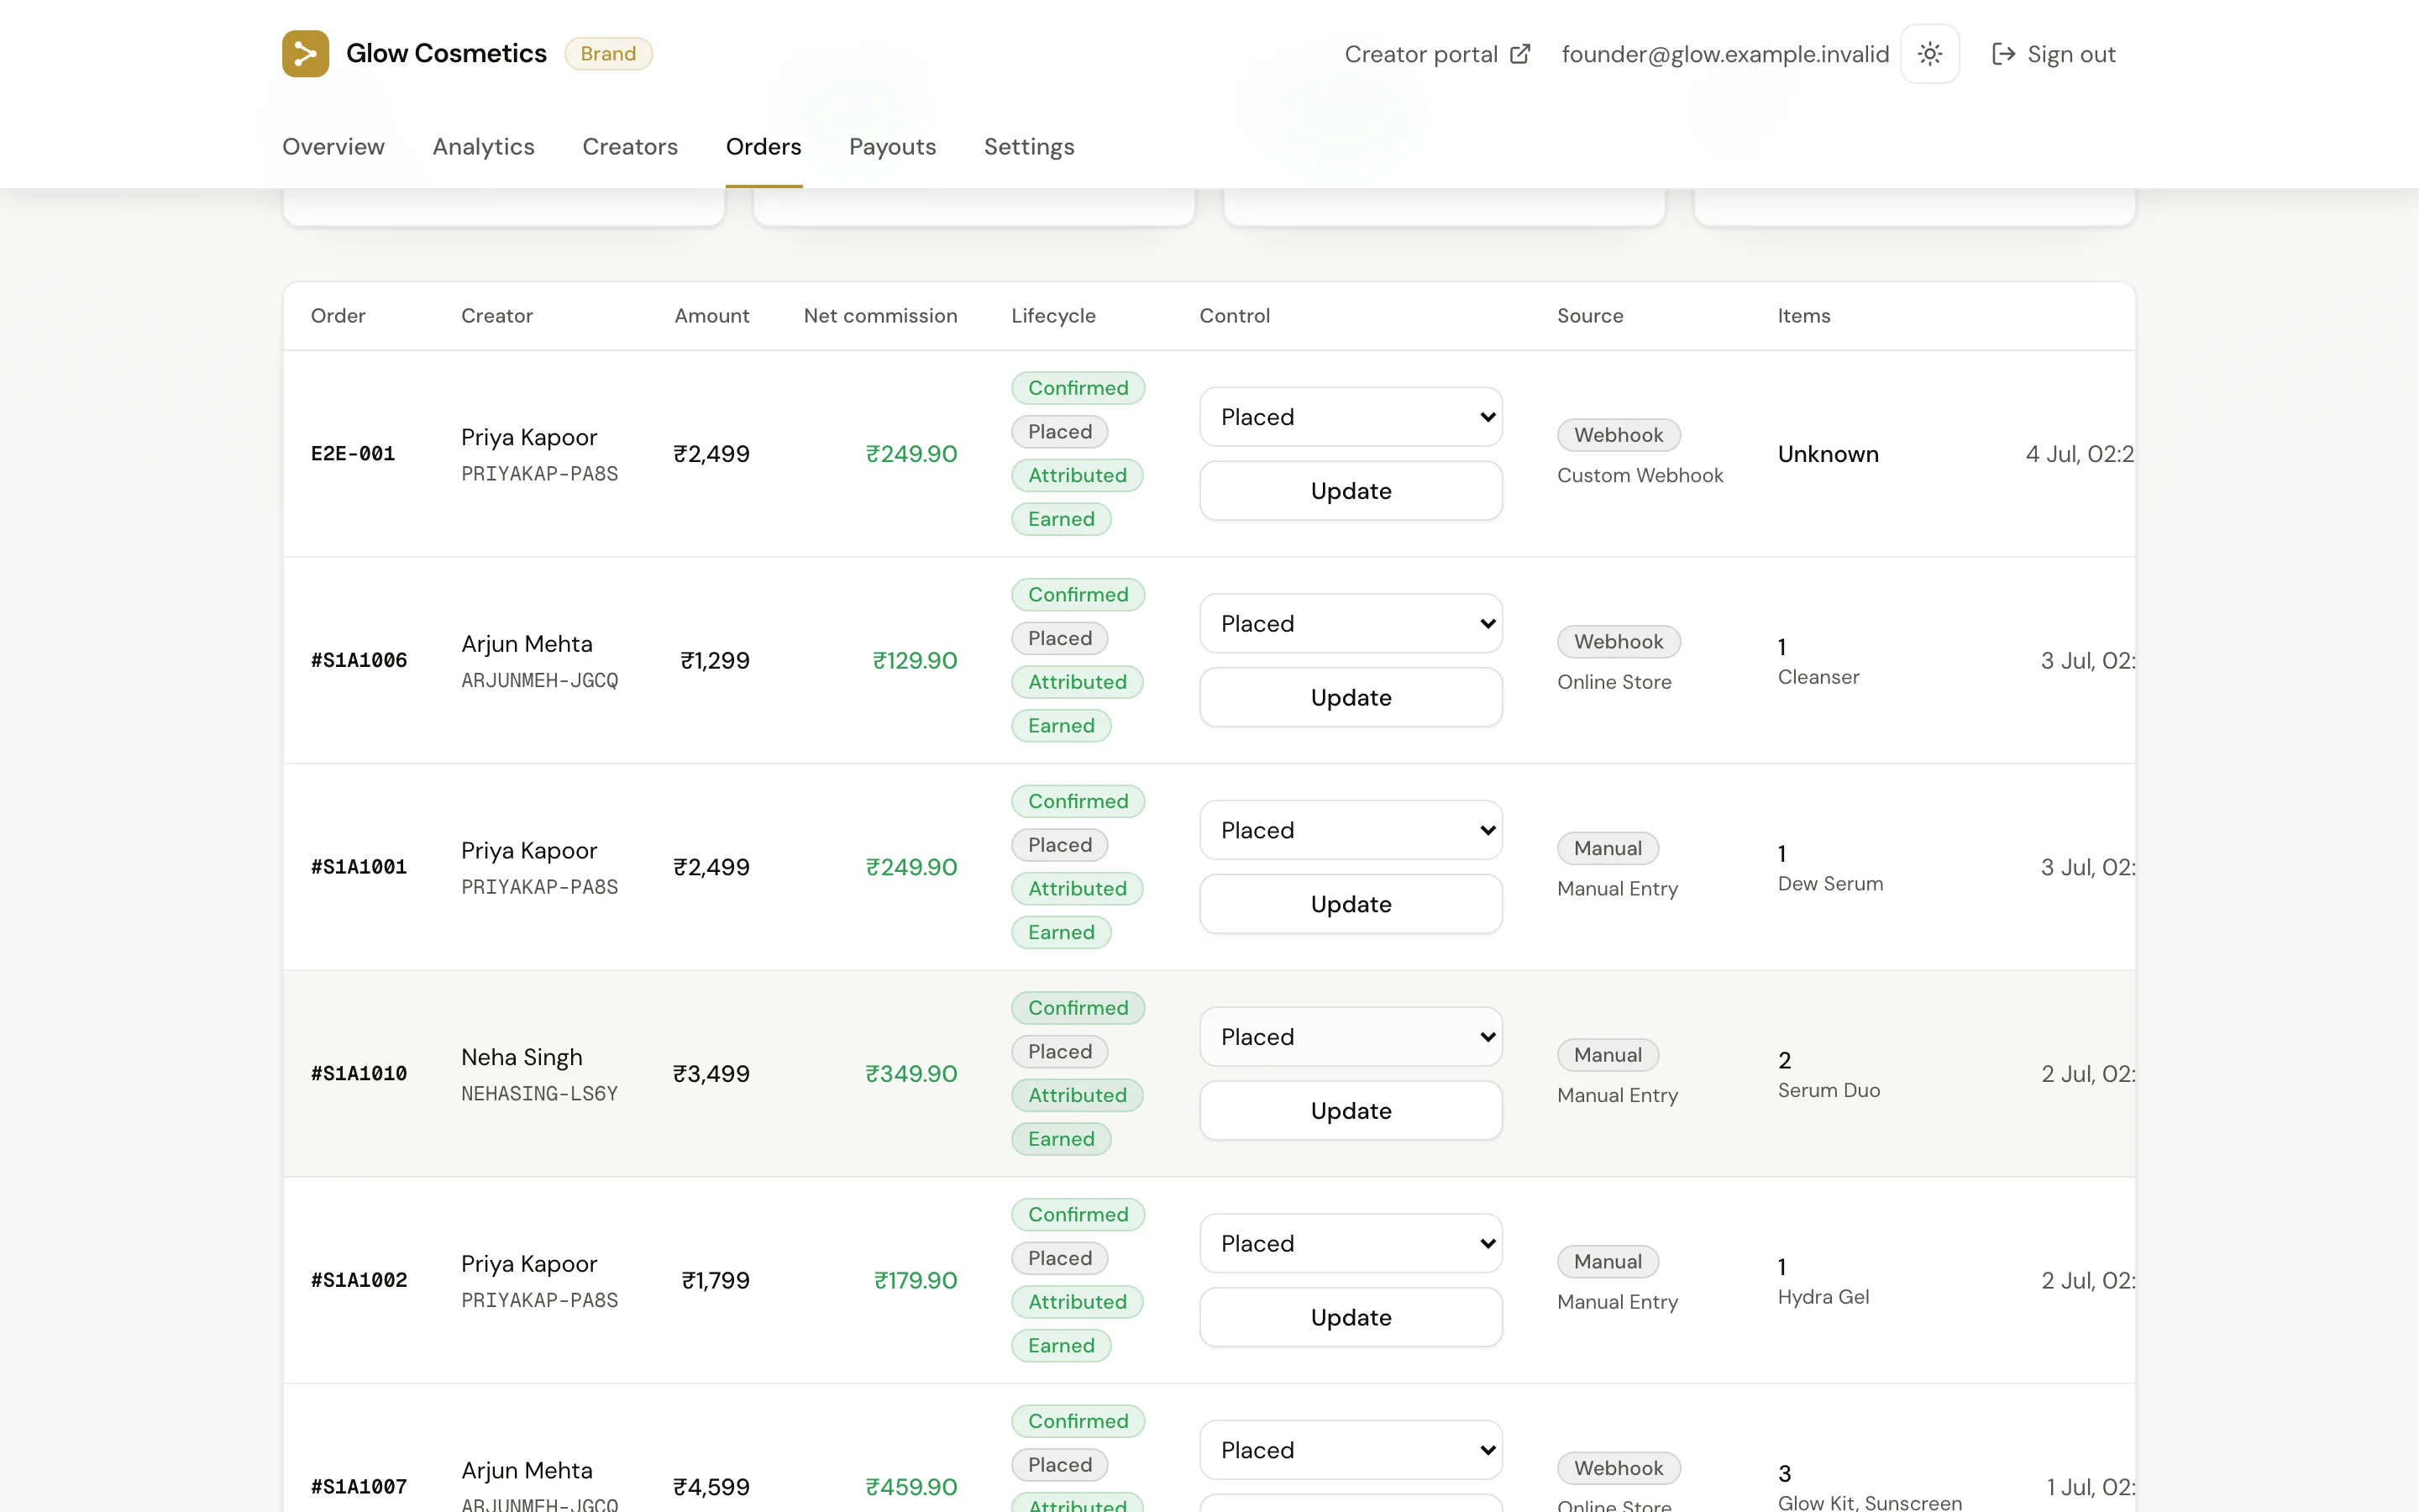Screen dimensions: 2419x1512
Task: Click order ID #S1A1006
Action: point(359,661)
